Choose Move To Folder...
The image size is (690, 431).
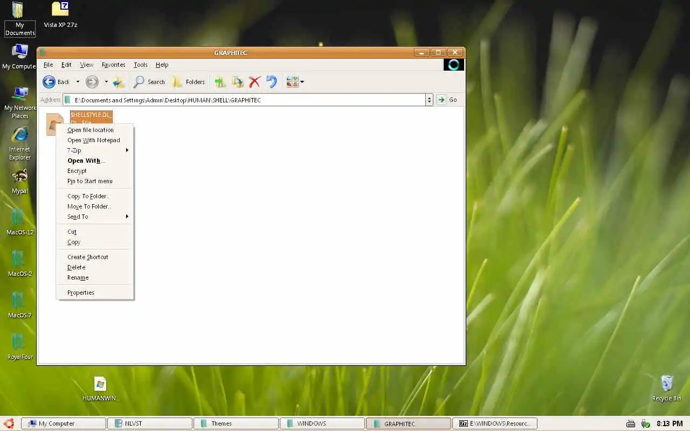95,206
